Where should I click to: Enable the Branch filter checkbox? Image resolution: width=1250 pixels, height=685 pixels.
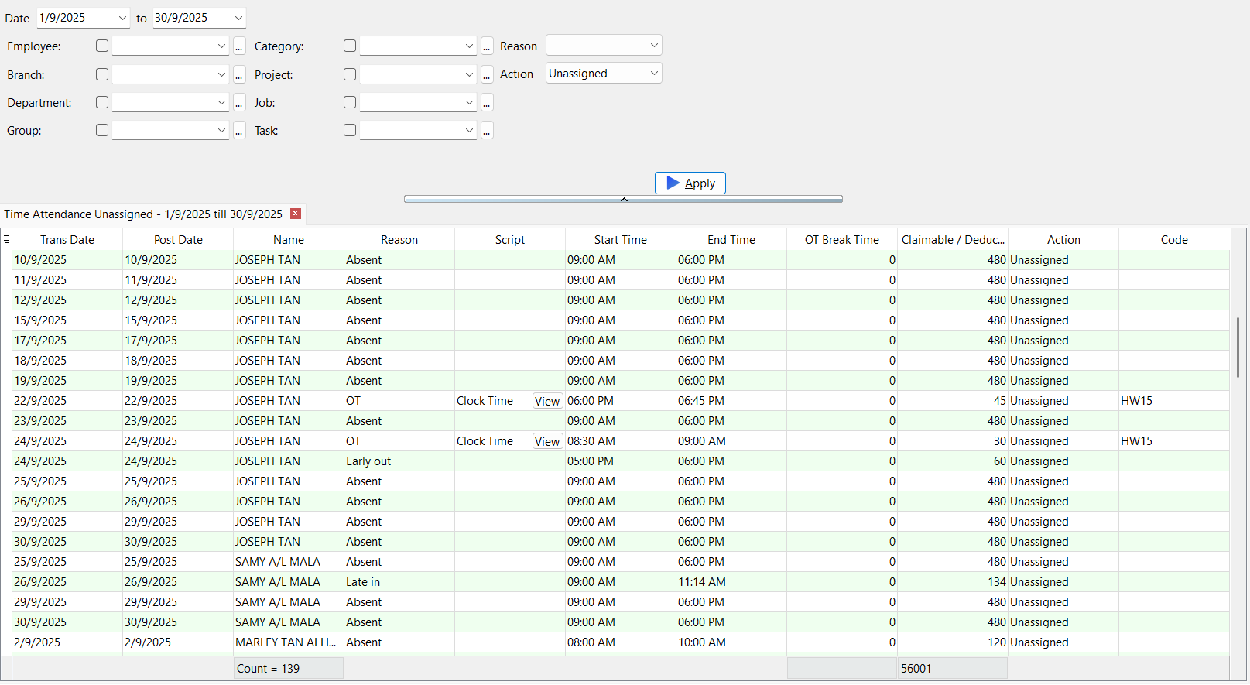tap(102, 74)
